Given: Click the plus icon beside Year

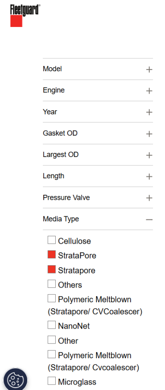Looking at the screenshot, I should [149, 112].
